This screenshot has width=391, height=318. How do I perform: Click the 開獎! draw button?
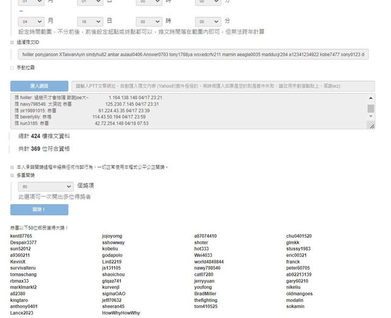tap(39, 210)
